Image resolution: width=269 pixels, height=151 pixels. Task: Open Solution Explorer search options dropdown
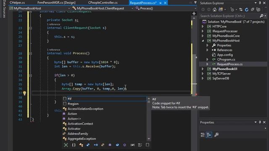tap(265, 16)
